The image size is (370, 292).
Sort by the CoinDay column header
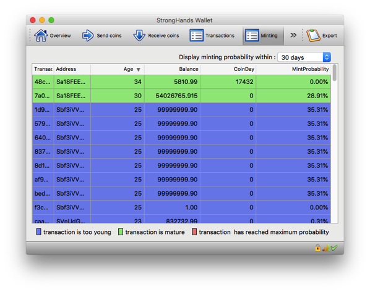(x=228, y=69)
